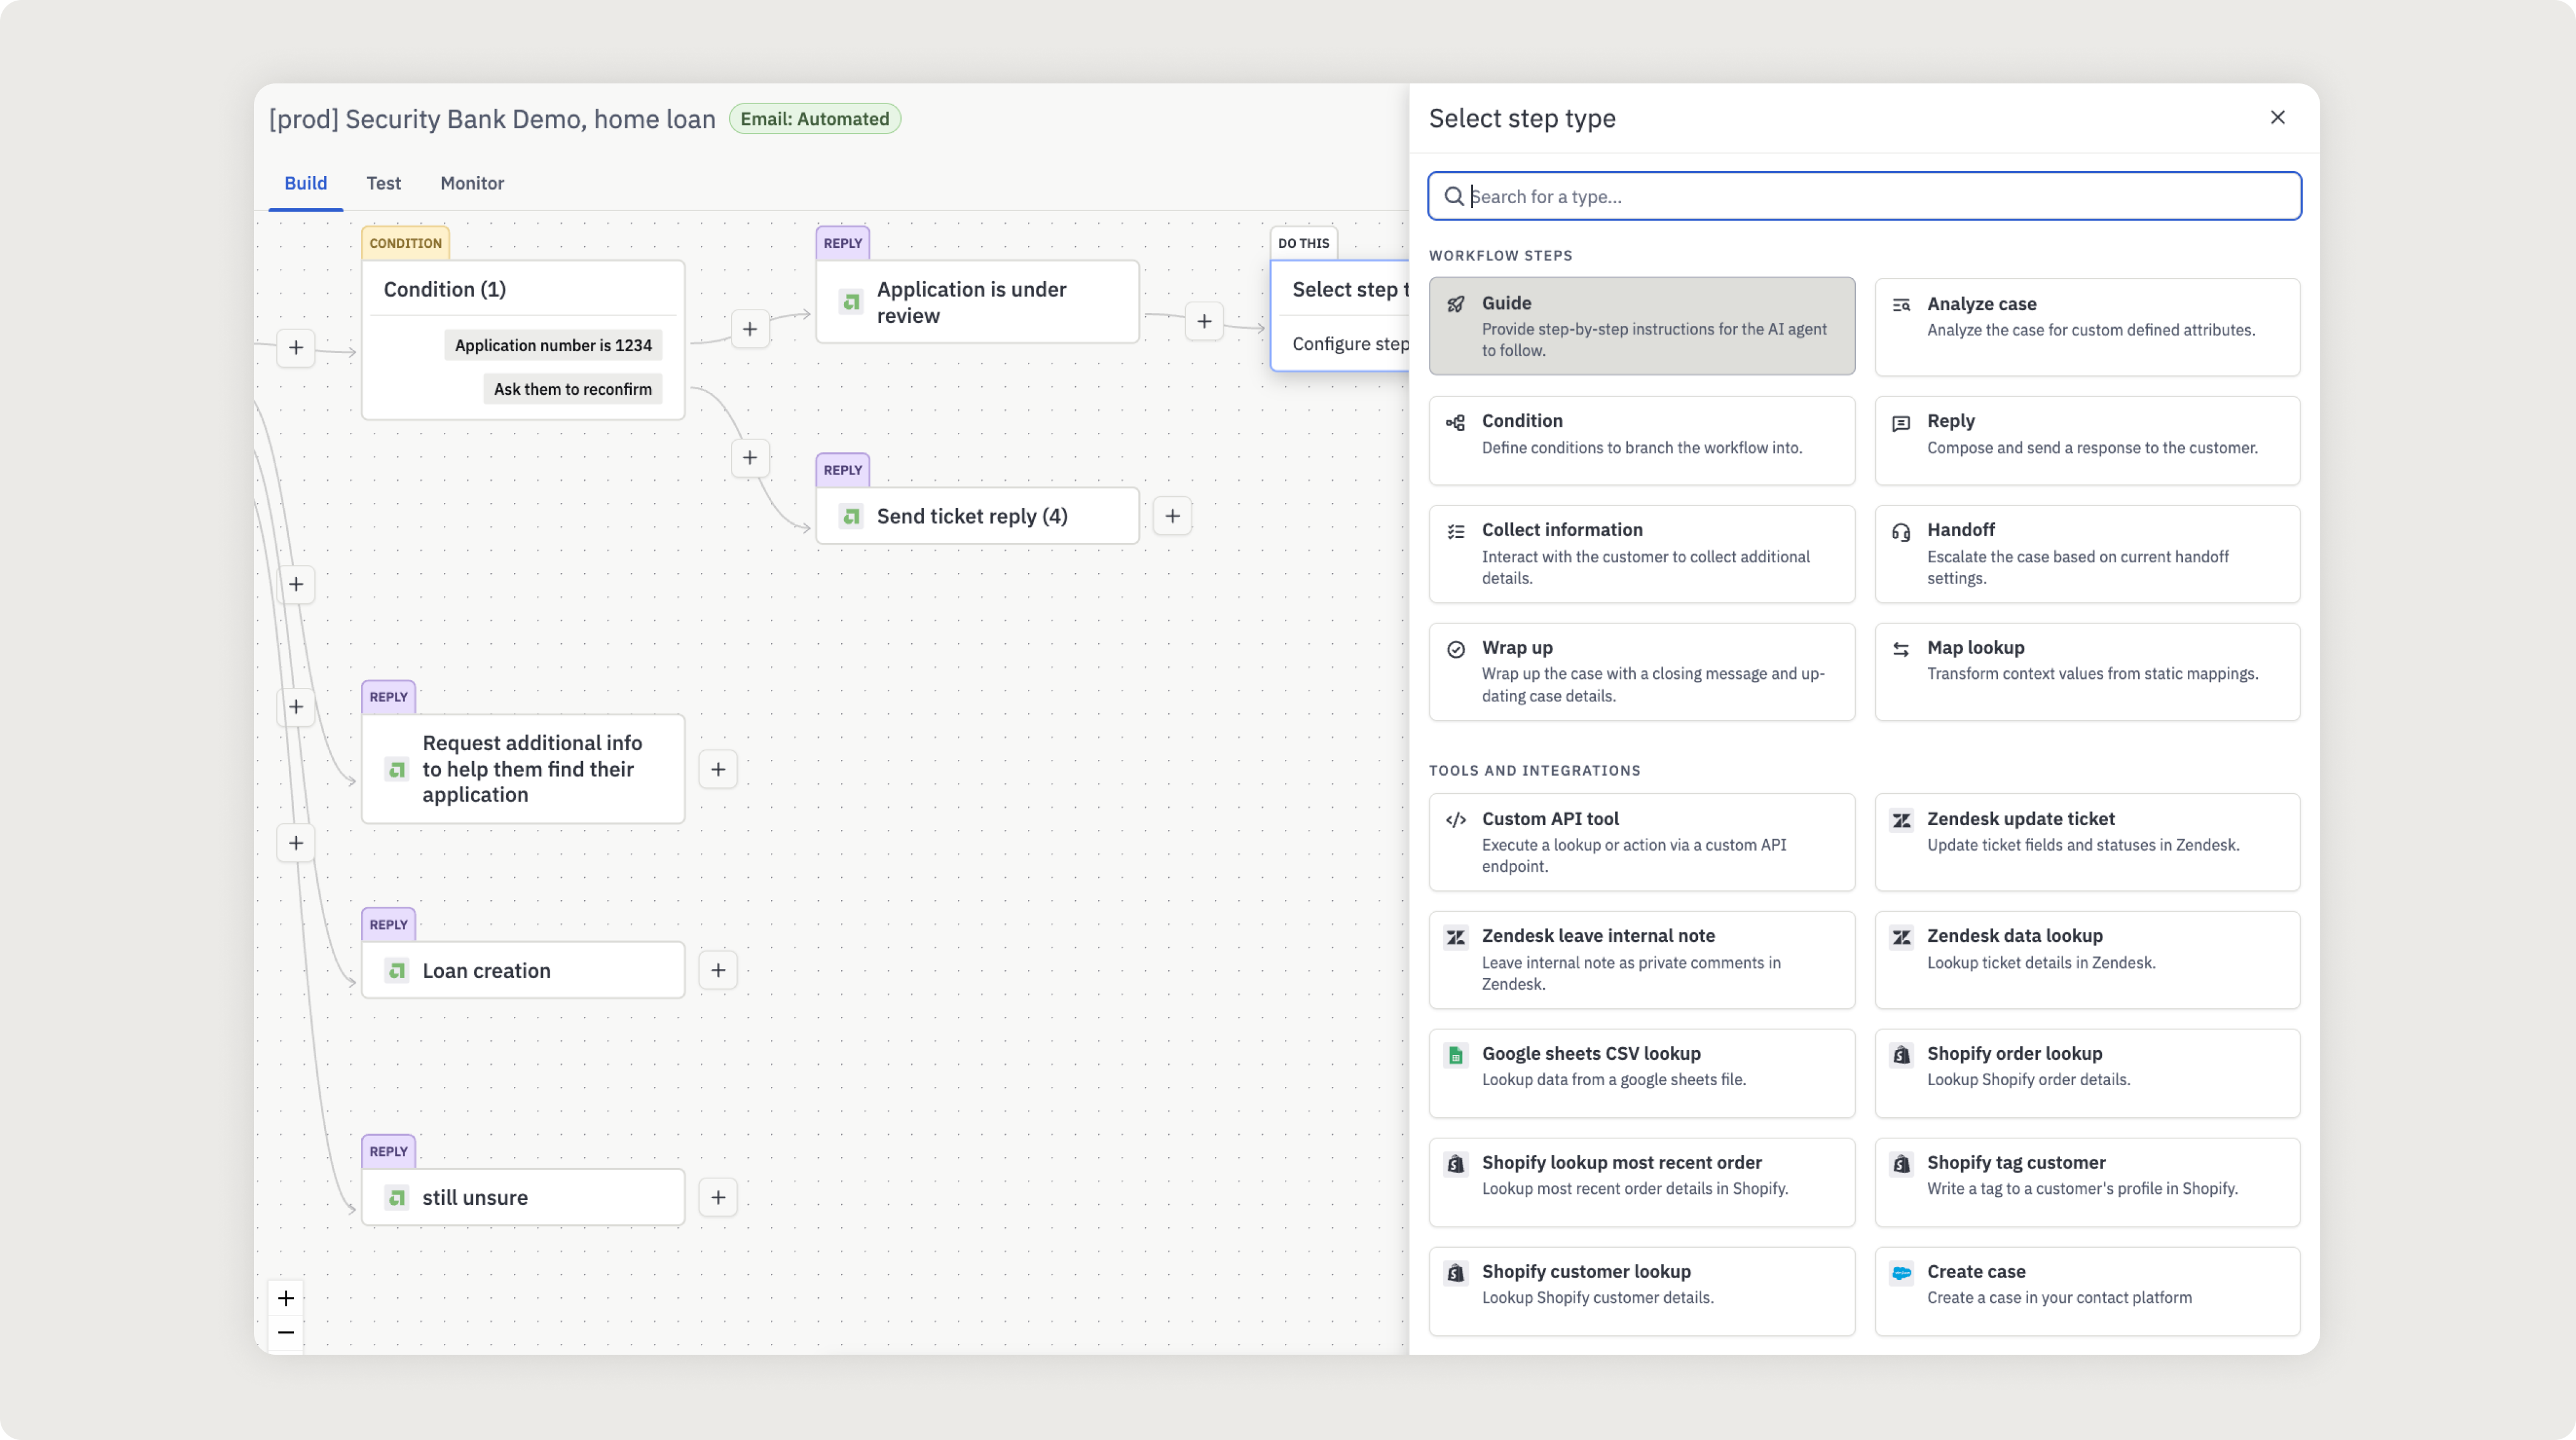Open the Monitor tab
Image resolution: width=2576 pixels, height=1440 pixels.
(471, 183)
